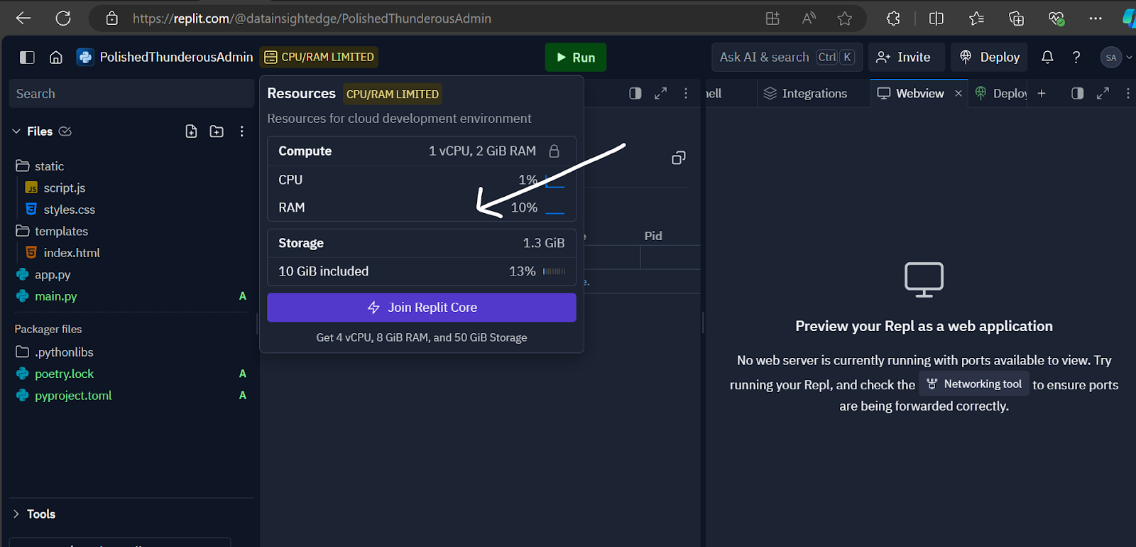Open right pane more options

click(x=1128, y=93)
